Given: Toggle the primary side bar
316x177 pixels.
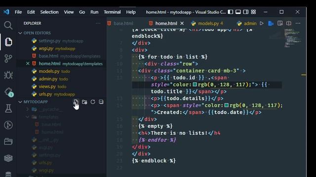Looking at the screenshot, I should [231, 12].
